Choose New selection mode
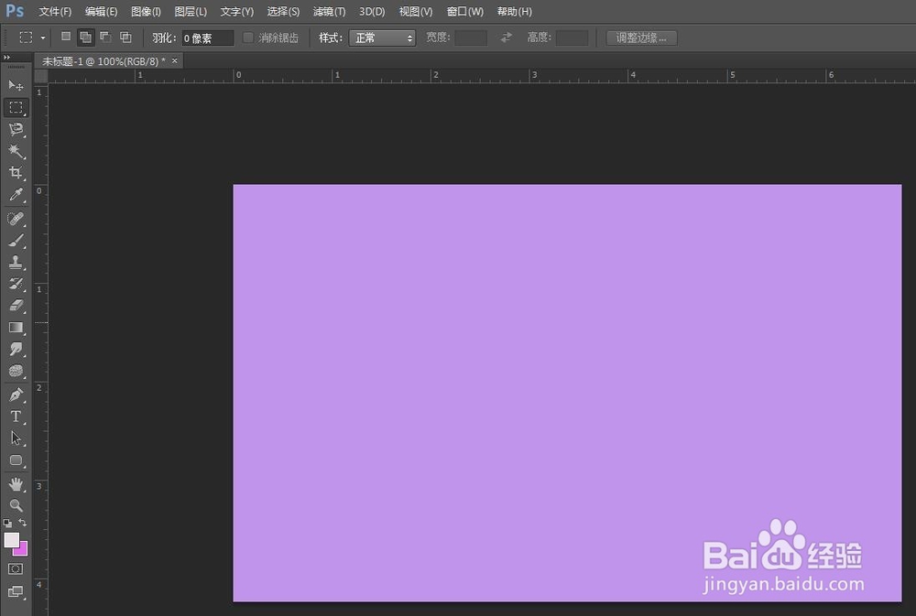This screenshot has width=916, height=616. (66, 37)
